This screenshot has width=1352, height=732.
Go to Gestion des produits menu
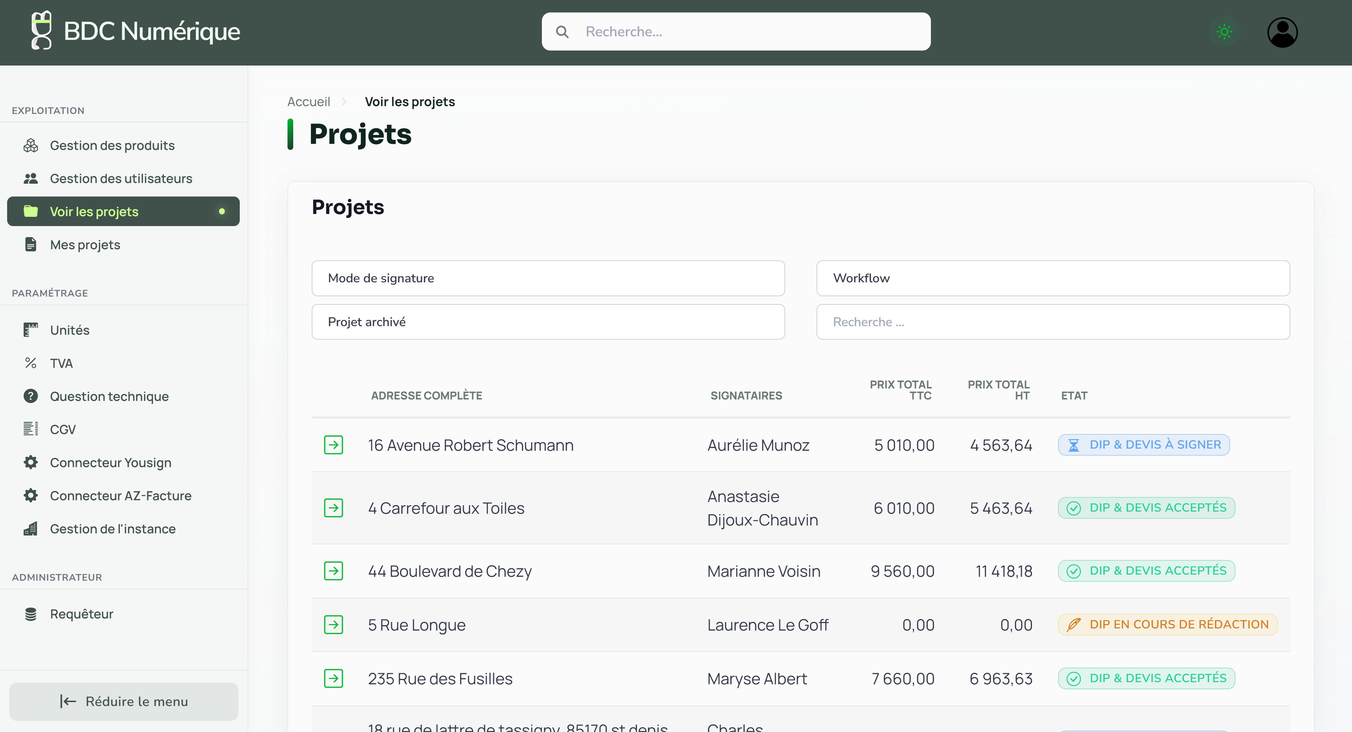point(112,145)
